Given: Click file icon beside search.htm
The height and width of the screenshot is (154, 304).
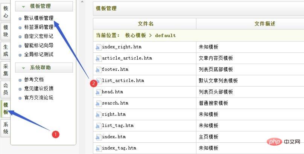Looking at the screenshot, I should coord(99,104).
